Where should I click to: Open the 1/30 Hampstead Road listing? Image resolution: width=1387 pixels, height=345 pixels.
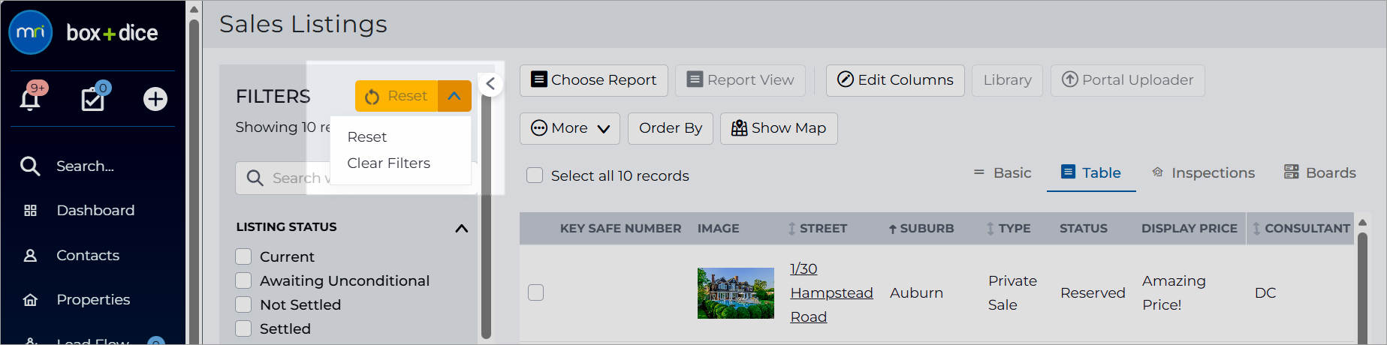click(831, 292)
